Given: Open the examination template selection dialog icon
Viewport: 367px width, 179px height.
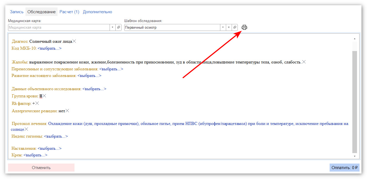Looking at the screenshot, I should click(235, 27).
